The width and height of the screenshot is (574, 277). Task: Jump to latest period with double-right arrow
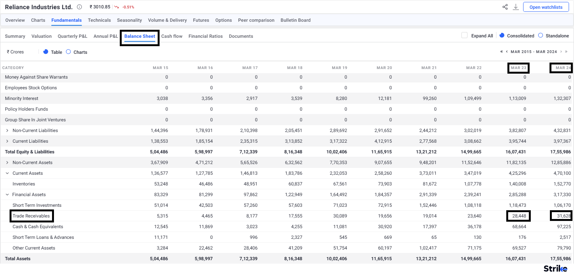coord(566,52)
